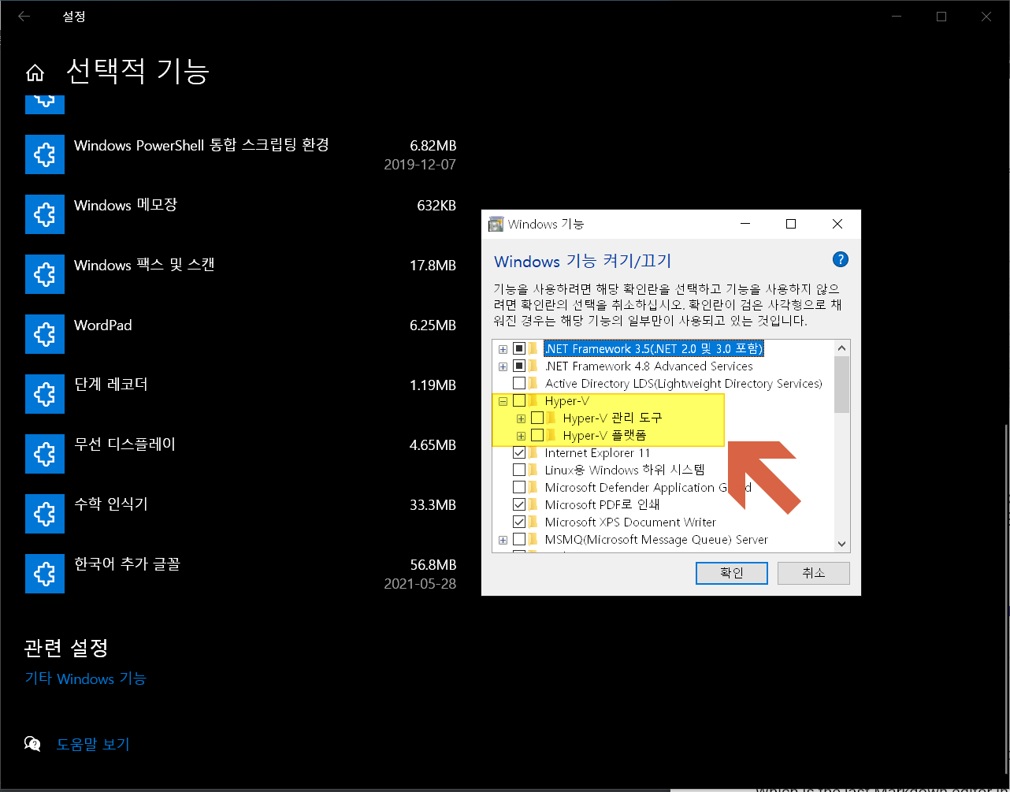Uncheck the Microsoft PDF로 인쇄 checkbox
Screen dimensions: 1010x792
pos(519,504)
